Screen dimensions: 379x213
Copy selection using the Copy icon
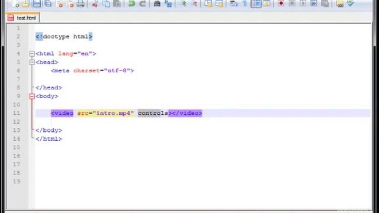click(106, 4)
